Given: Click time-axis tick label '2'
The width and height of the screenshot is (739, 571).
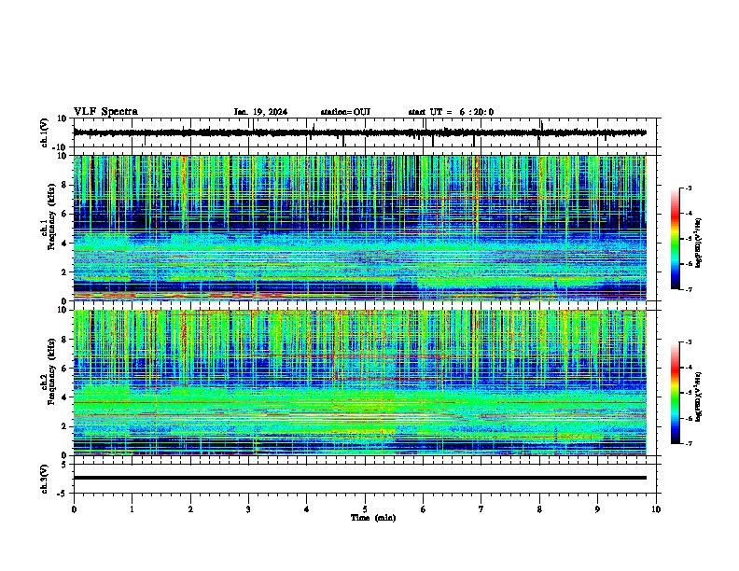Looking at the screenshot, I should point(190,509).
